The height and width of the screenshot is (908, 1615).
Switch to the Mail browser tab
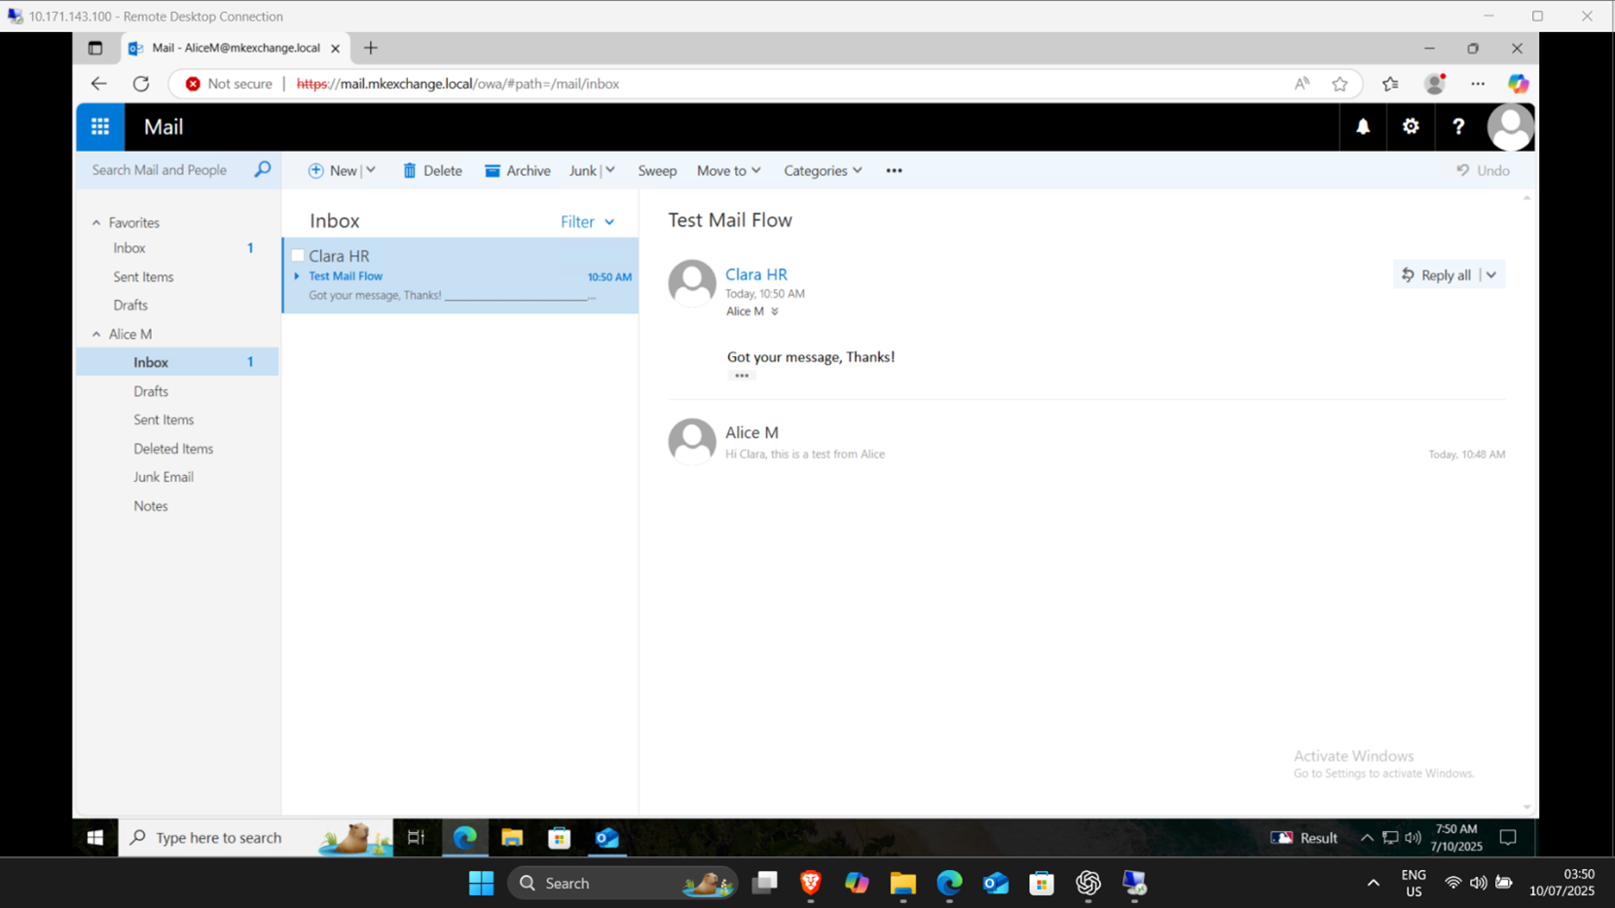tap(232, 48)
